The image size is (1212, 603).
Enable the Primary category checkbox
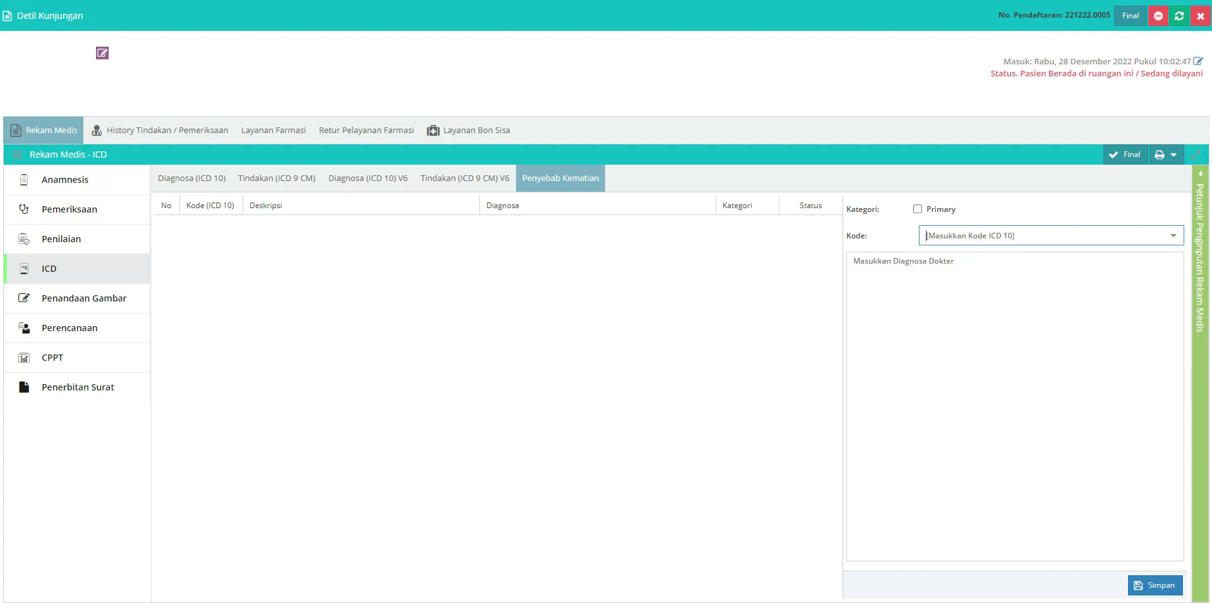click(x=918, y=209)
